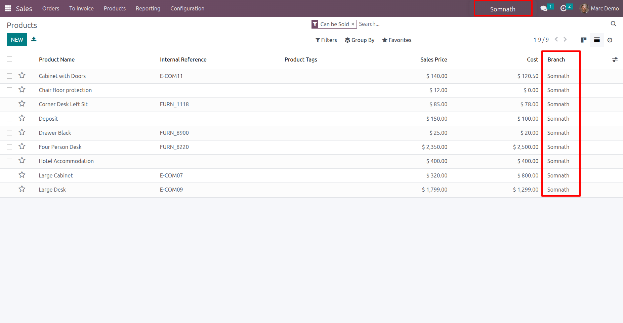The image size is (623, 323).
Task: Check the Hotel Accommodation row
Action: click(x=9, y=161)
